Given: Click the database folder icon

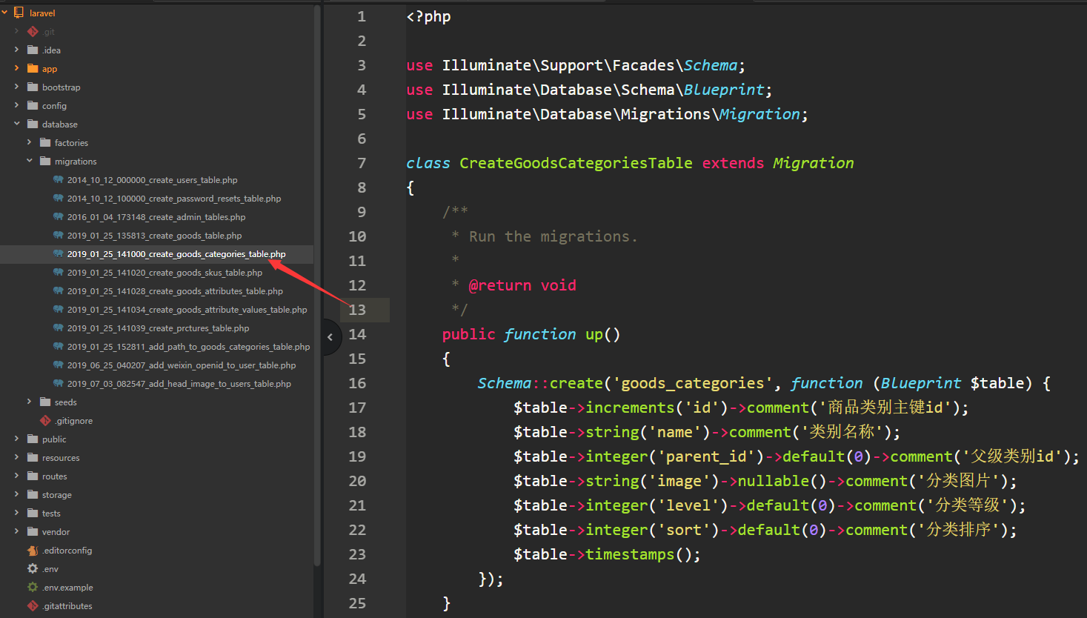Looking at the screenshot, I should pos(33,124).
